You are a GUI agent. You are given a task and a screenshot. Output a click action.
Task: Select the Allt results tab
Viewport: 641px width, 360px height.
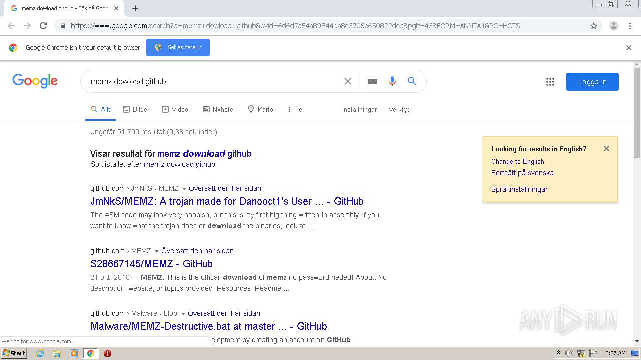click(x=100, y=109)
